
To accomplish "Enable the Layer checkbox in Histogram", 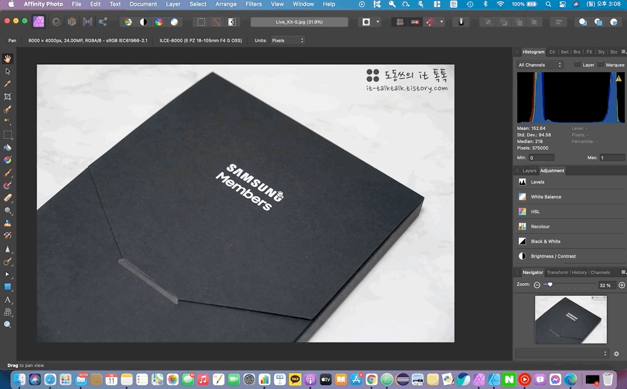I will [x=577, y=64].
